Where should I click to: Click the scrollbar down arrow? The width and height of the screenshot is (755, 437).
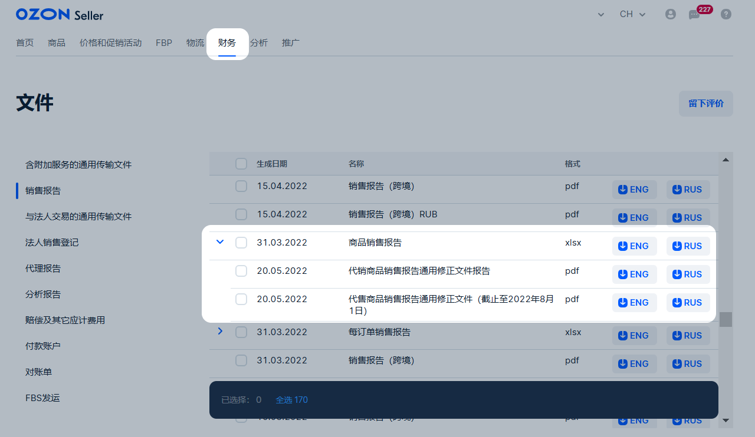tap(726, 420)
